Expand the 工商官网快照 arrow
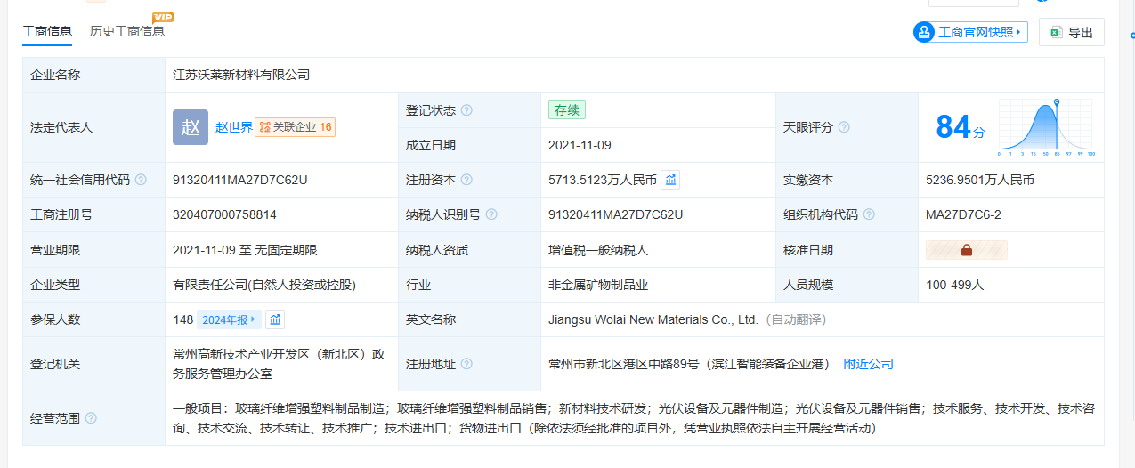This screenshot has height=468, width=1135. click(x=1018, y=32)
